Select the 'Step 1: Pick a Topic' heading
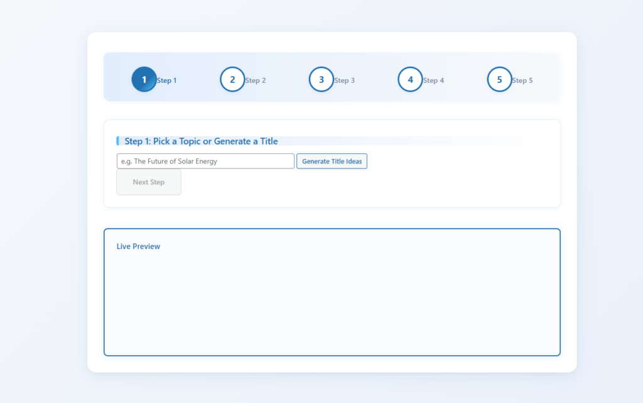This screenshot has height=403, width=643. coord(201,141)
